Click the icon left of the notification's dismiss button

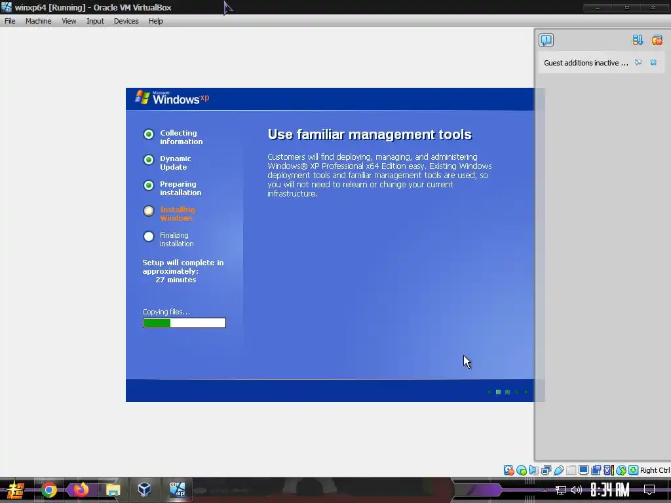(638, 62)
